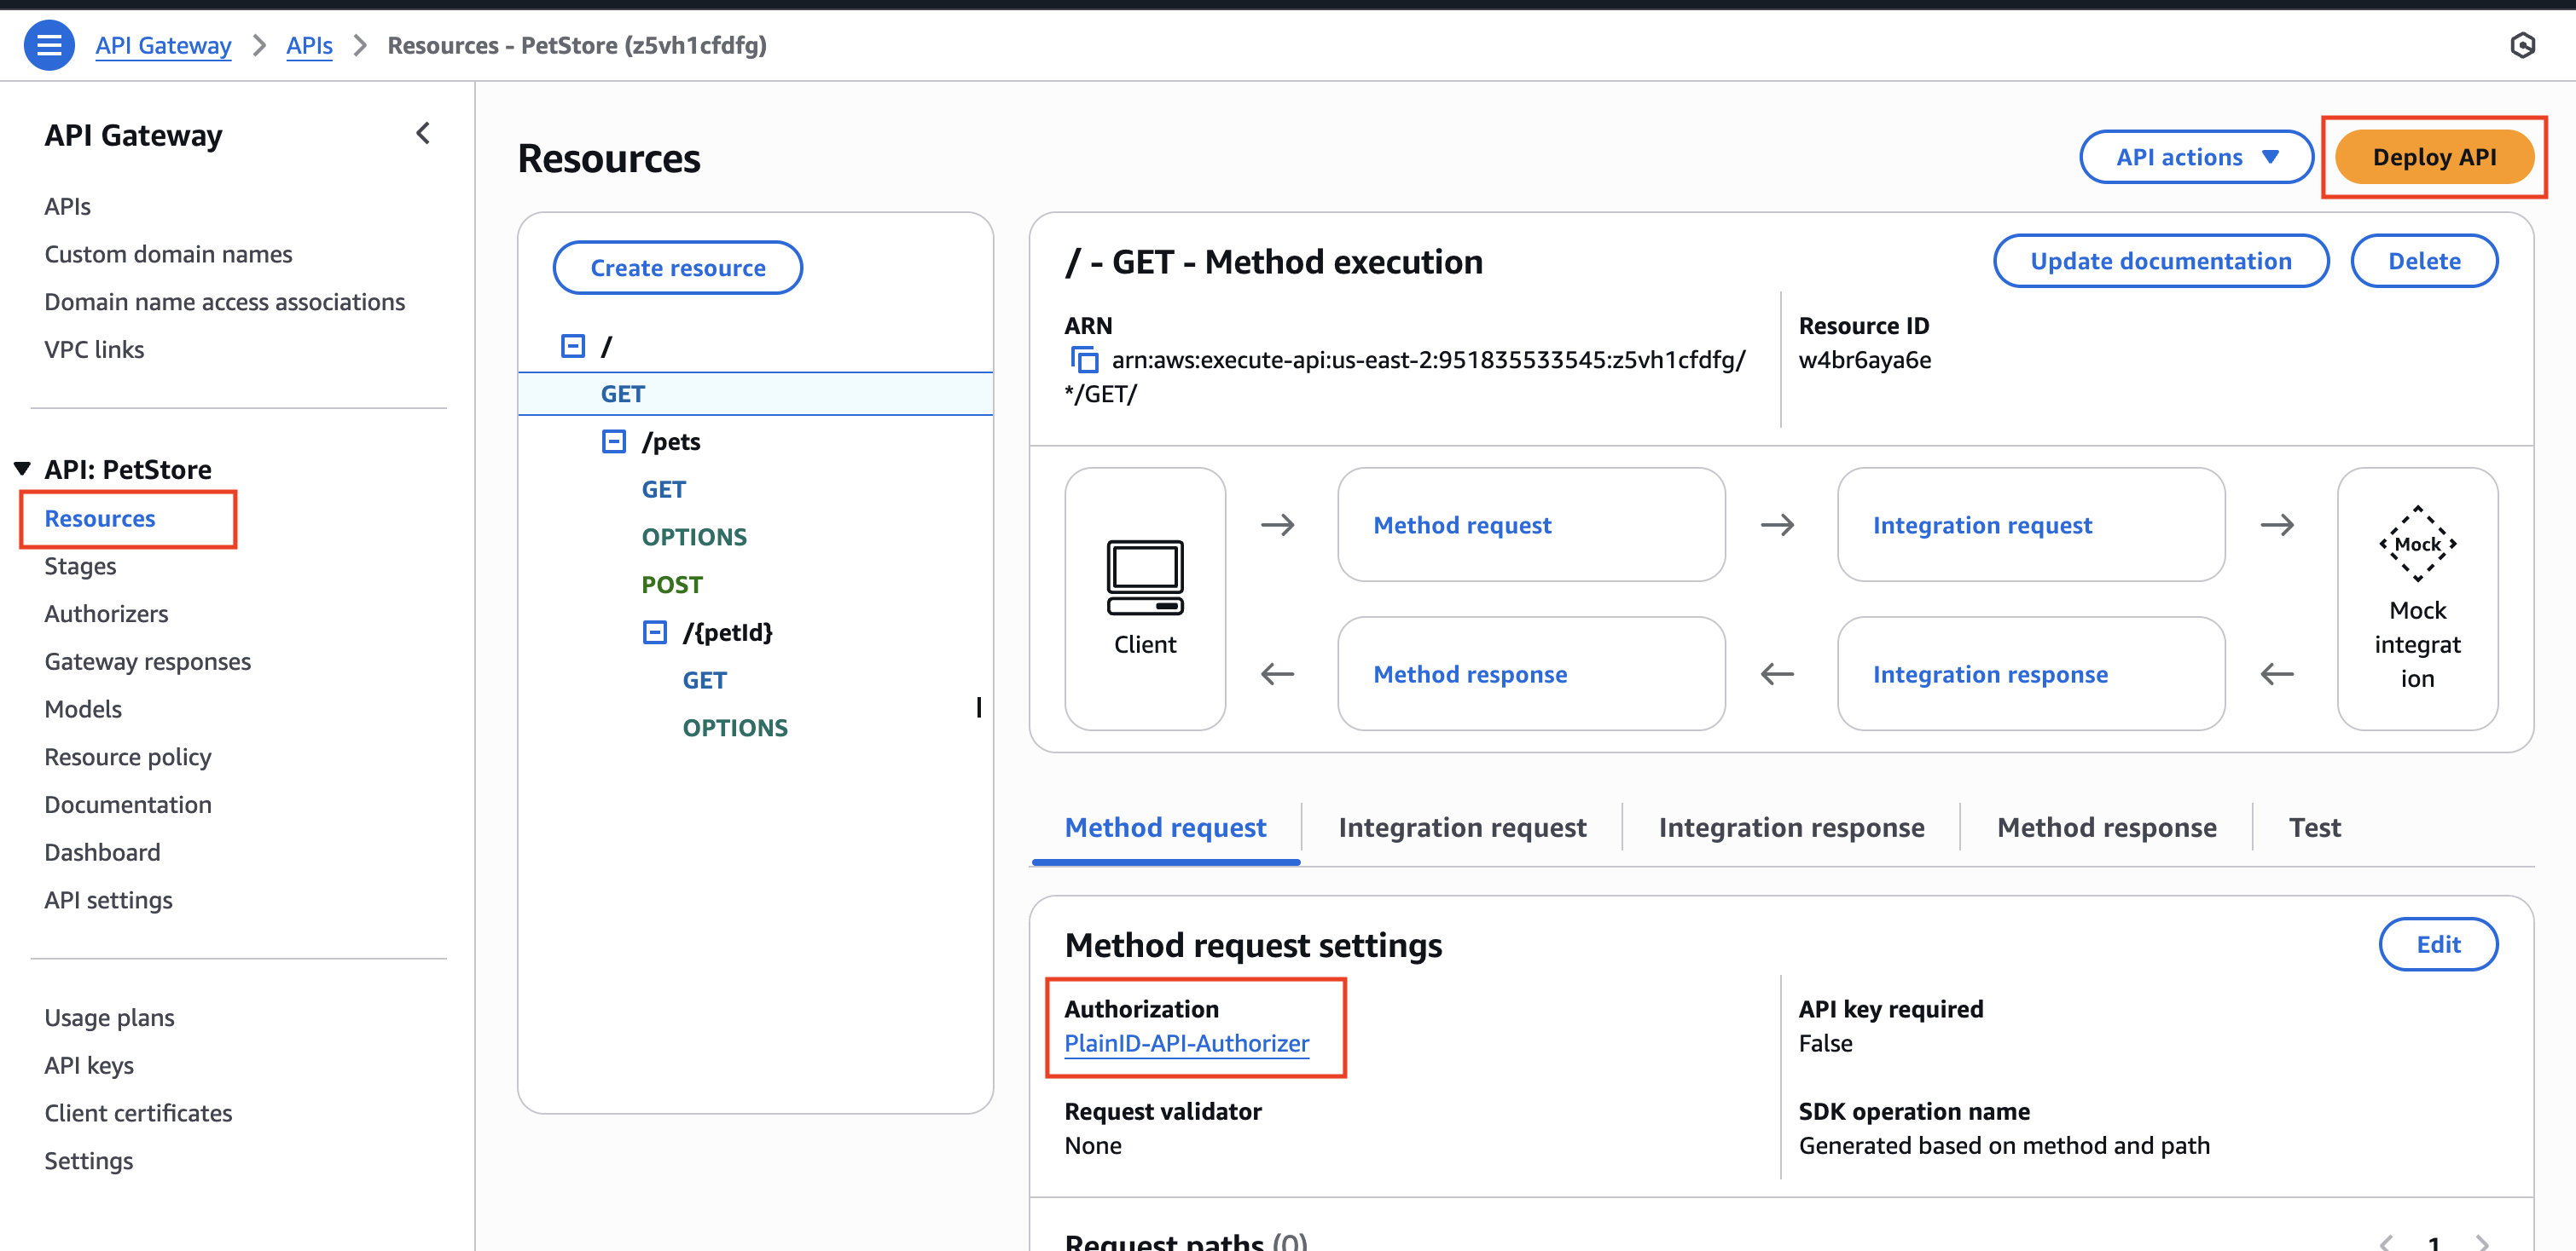The image size is (2576, 1251).
Task: Select the POST method under /pets
Action: [x=672, y=585]
